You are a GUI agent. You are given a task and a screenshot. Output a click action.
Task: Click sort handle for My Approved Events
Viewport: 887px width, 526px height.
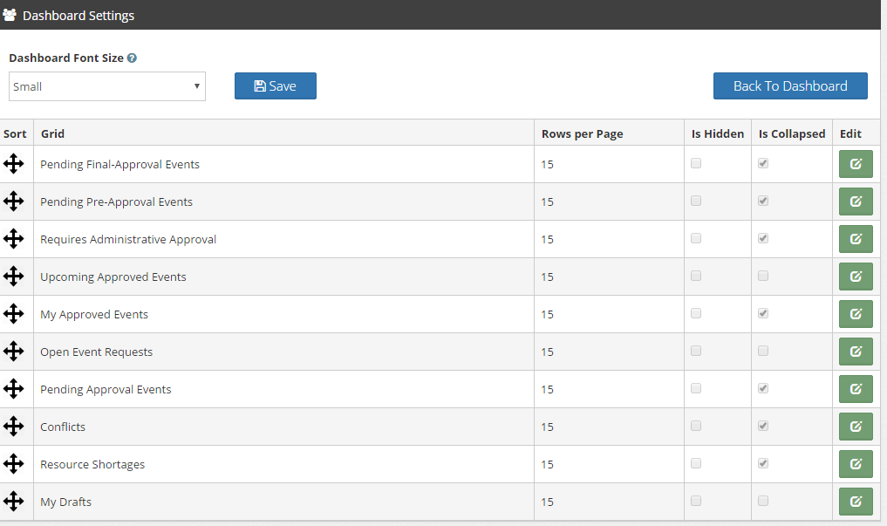click(14, 314)
